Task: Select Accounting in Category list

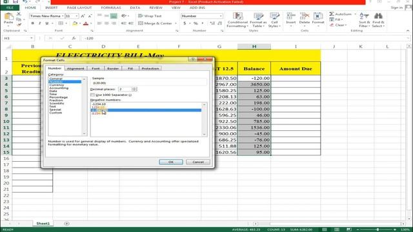Action: pyautogui.click(x=59, y=88)
